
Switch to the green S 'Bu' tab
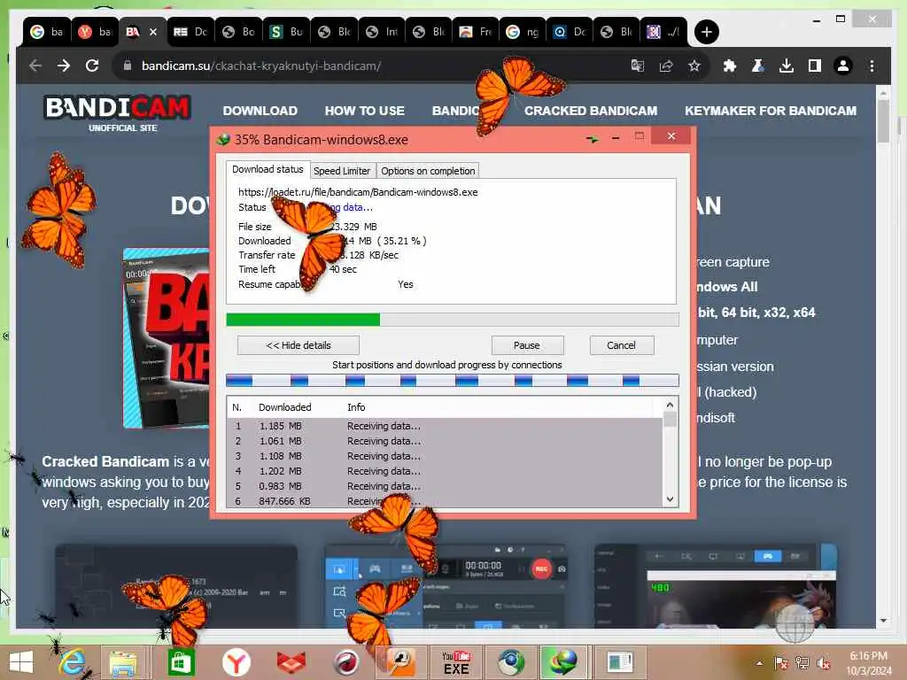click(x=286, y=32)
